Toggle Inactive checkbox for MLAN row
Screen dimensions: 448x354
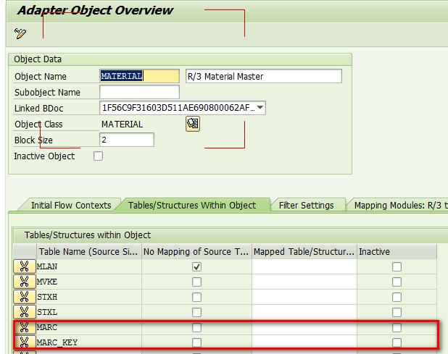(397, 266)
